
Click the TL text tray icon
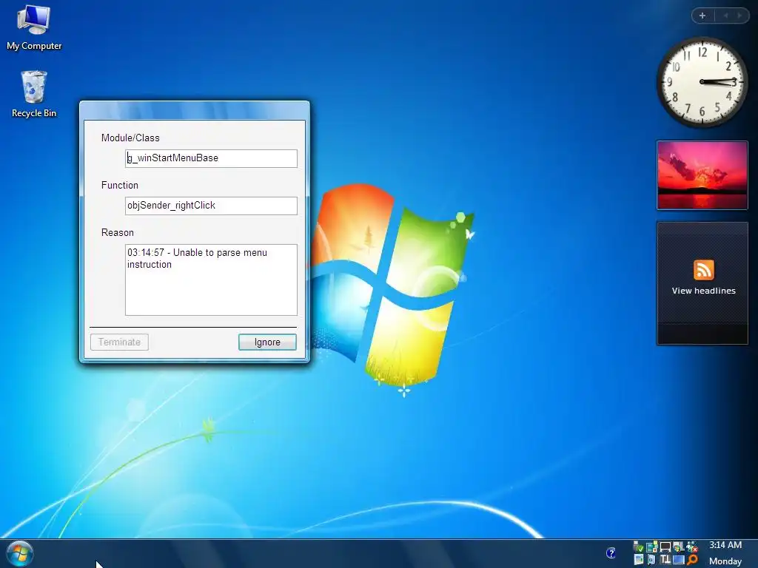665,559
